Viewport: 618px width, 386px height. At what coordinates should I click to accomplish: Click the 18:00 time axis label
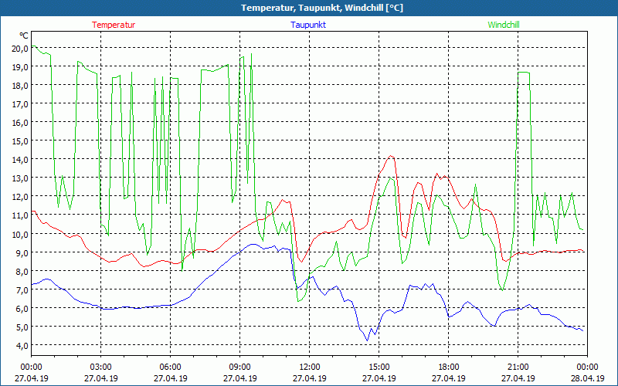click(x=449, y=367)
